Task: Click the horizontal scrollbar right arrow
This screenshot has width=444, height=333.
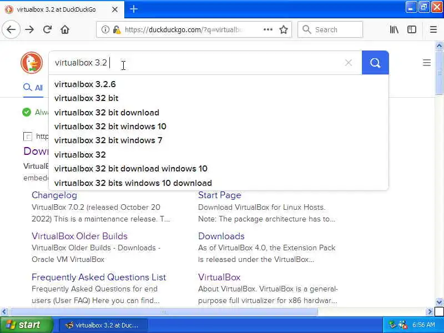Action: pyautogui.click(x=430, y=312)
